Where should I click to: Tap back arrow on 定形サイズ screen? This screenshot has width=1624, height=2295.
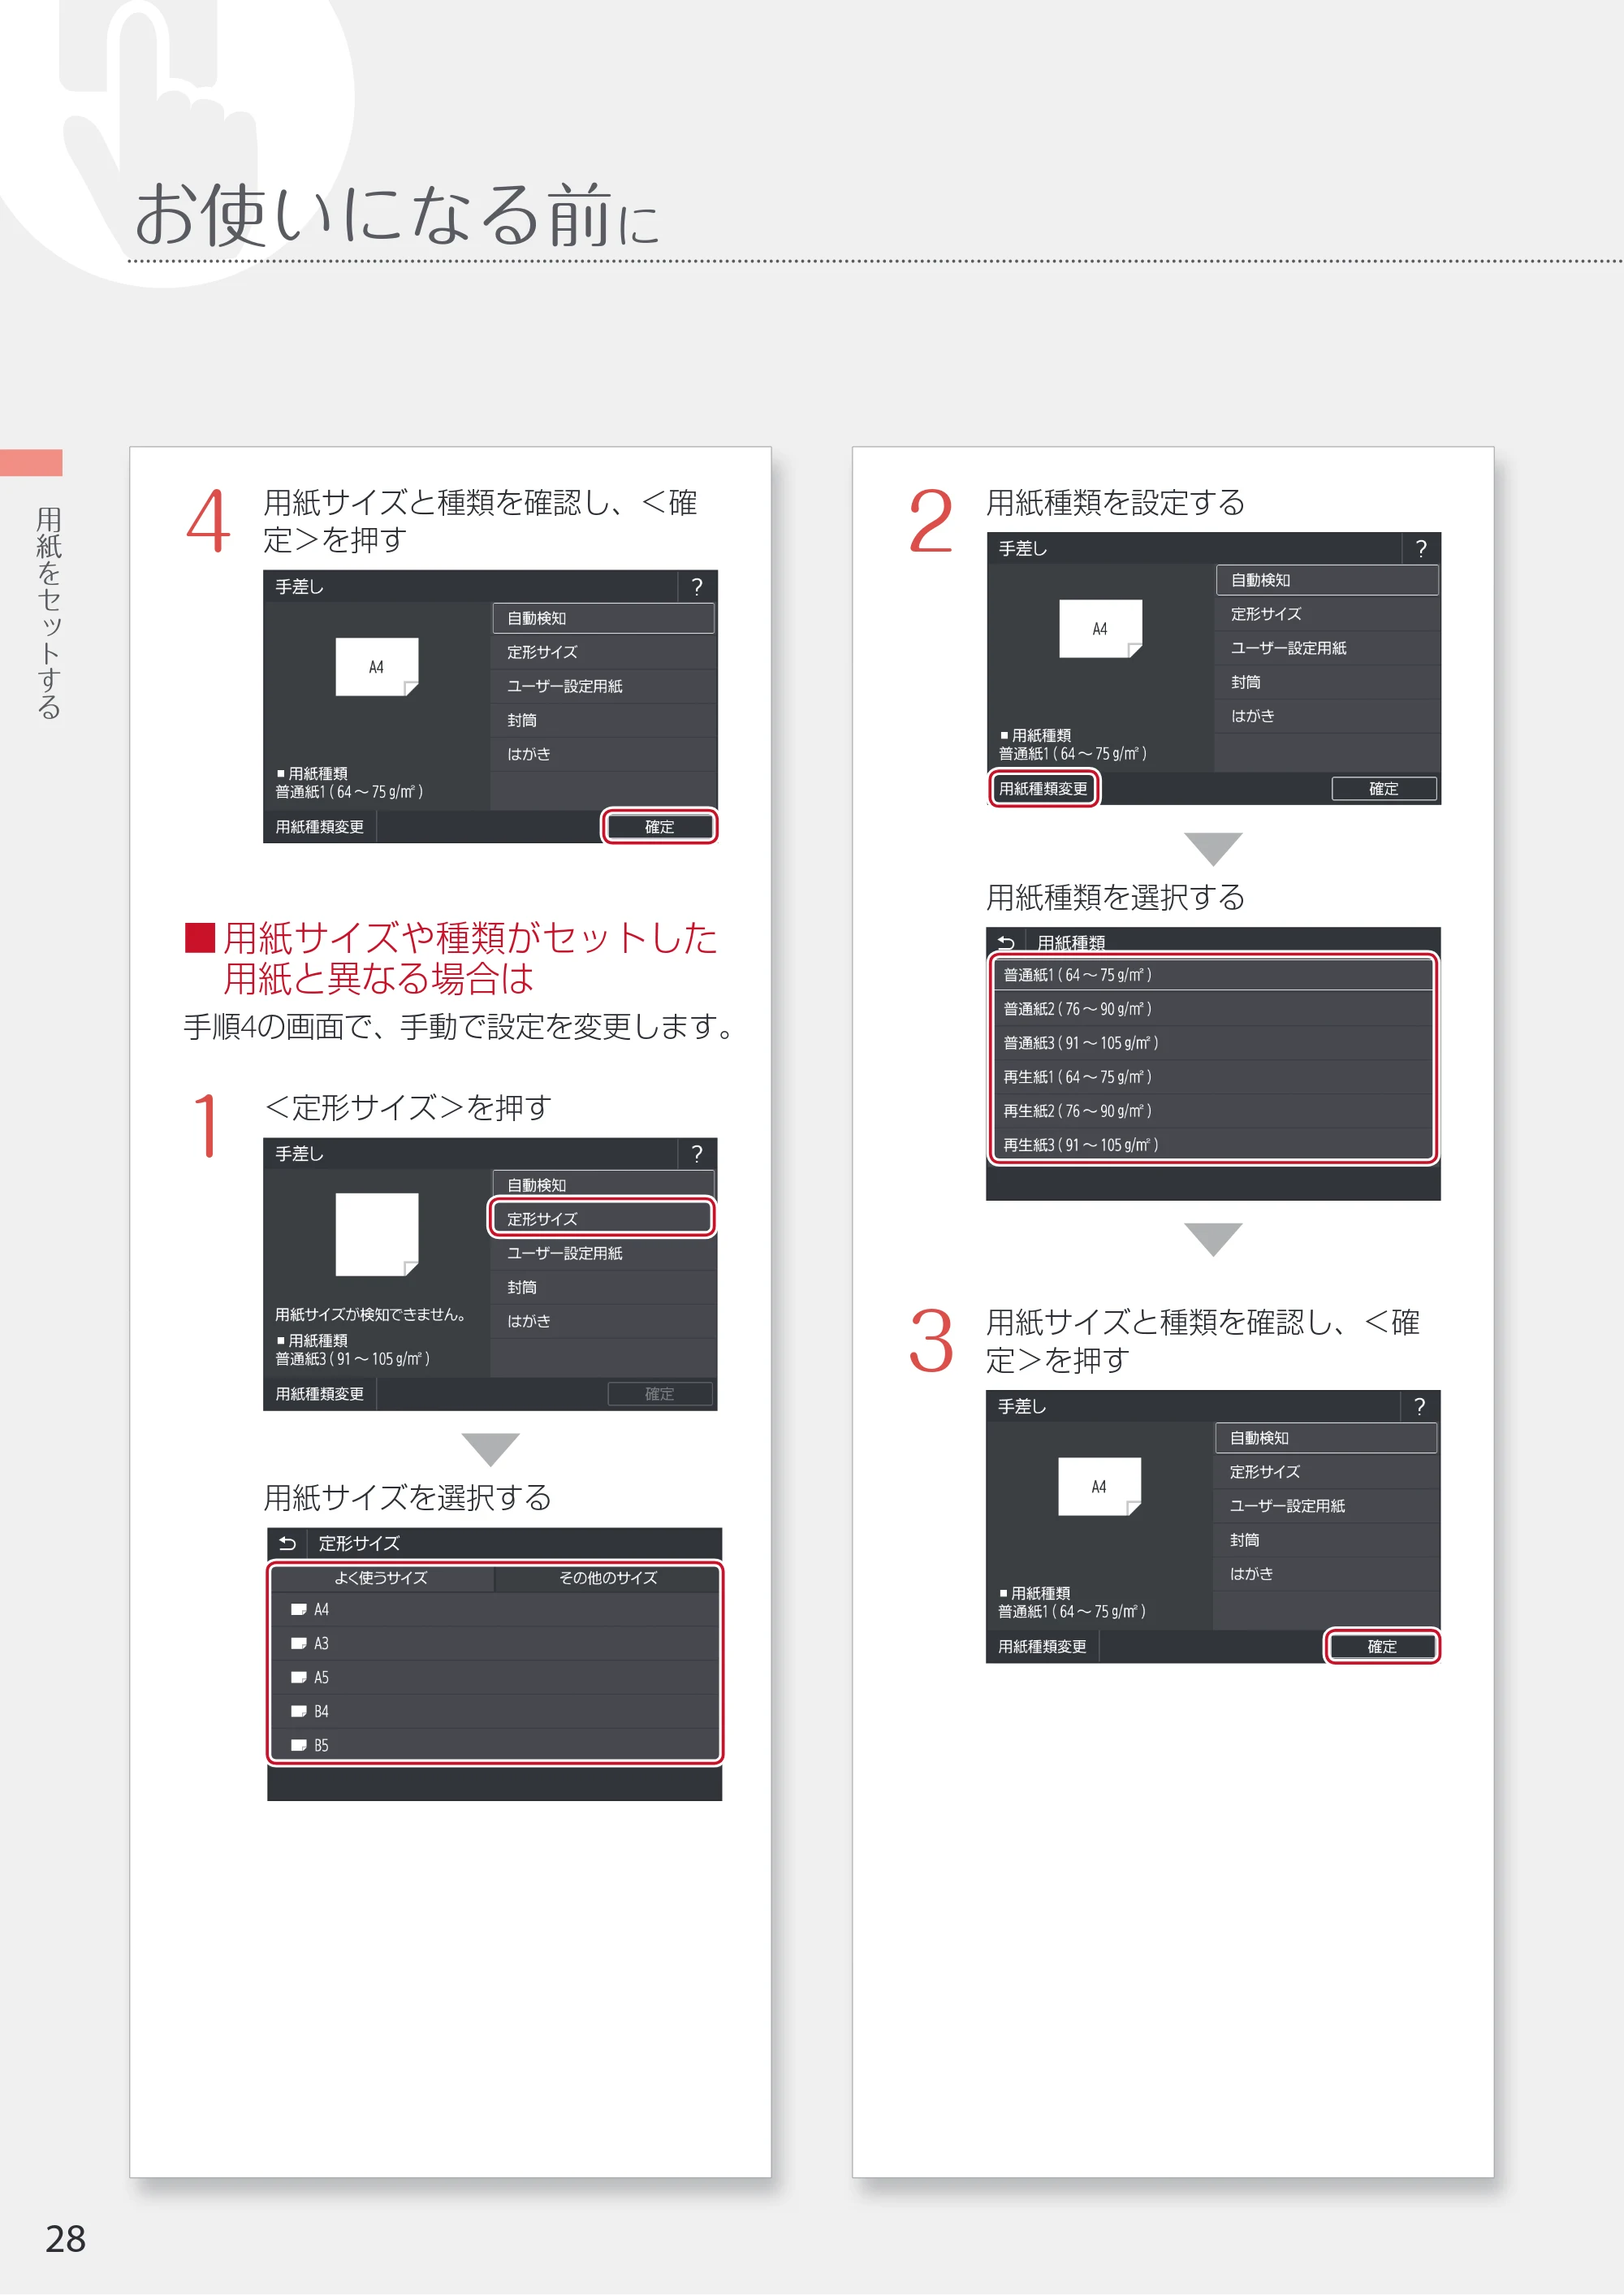287,1544
